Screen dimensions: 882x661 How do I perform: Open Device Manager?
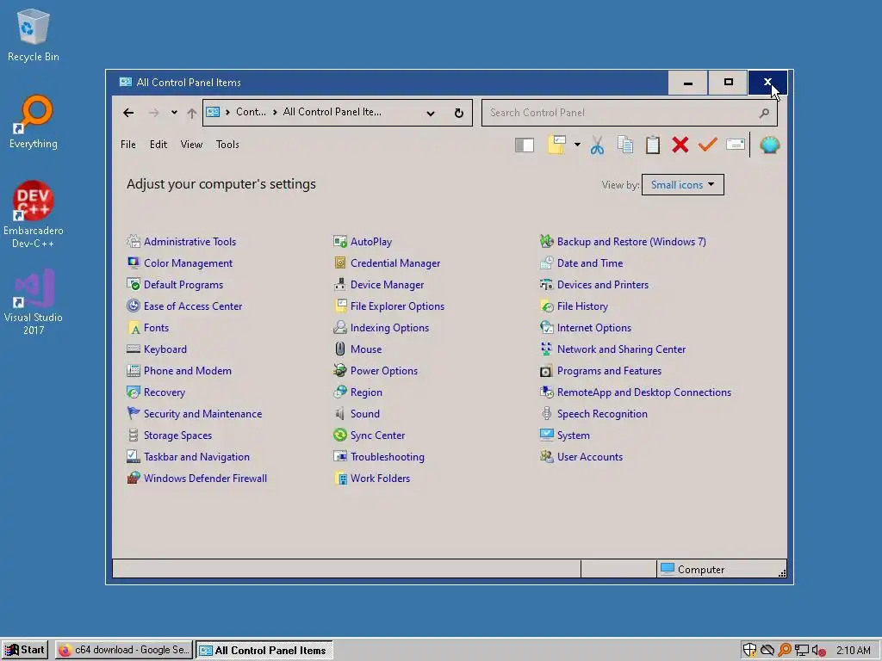click(387, 285)
